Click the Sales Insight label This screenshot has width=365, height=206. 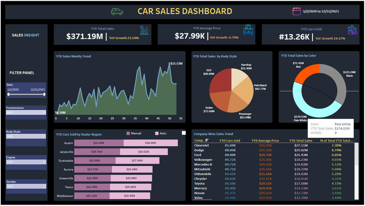26,35
